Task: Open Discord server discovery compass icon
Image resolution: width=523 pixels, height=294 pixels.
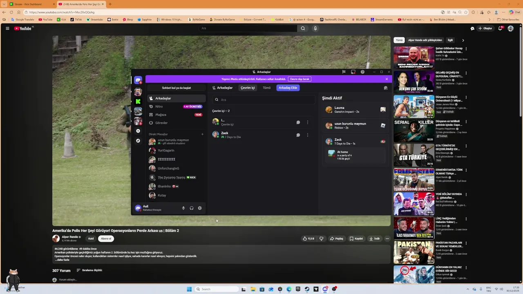Action: tap(138, 141)
